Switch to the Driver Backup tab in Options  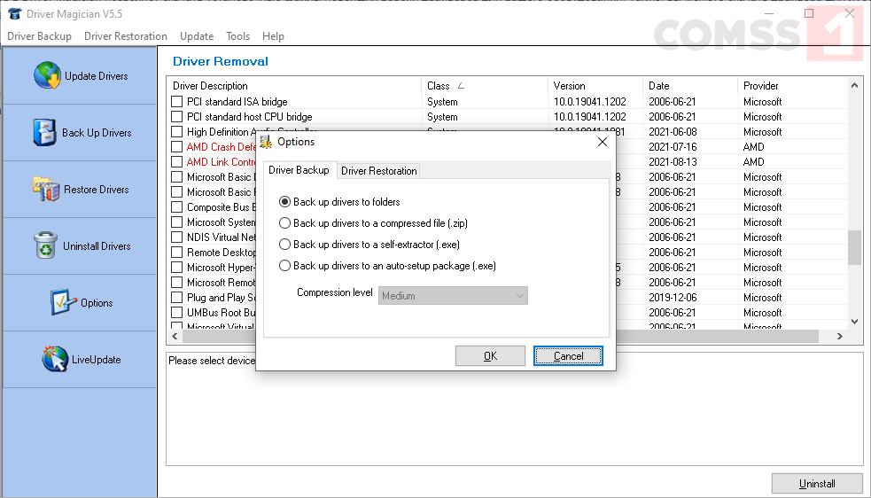click(x=299, y=169)
